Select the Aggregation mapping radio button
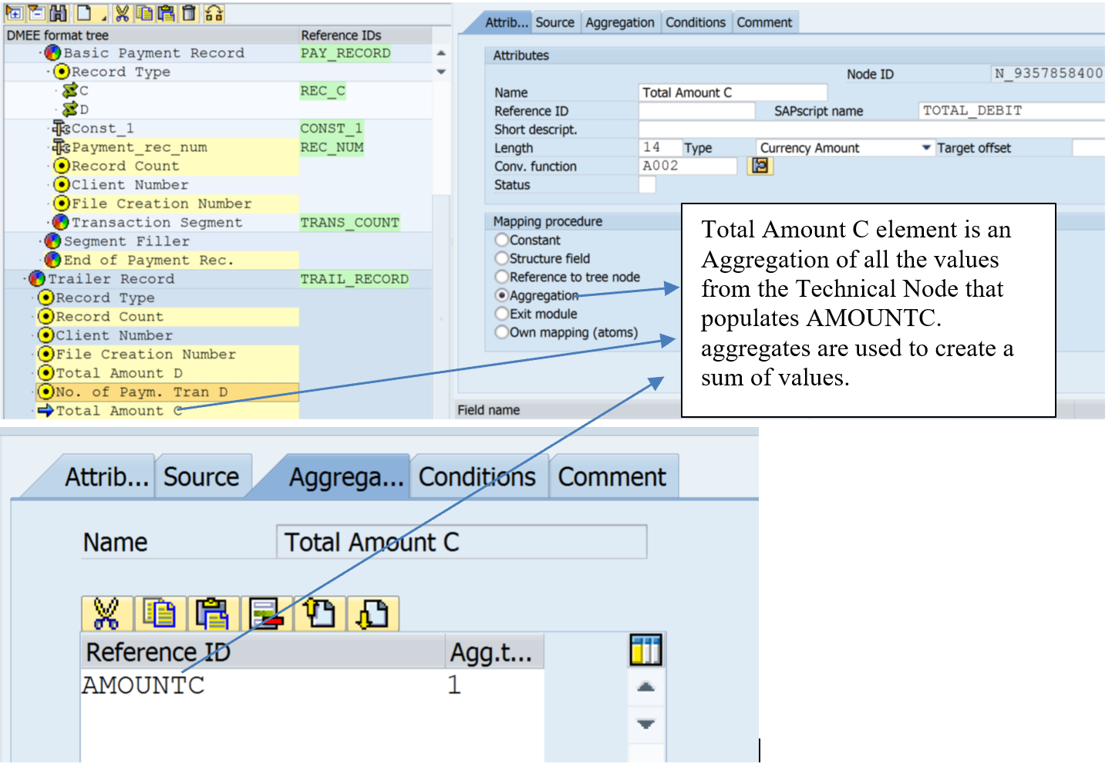The height and width of the screenshot is (767, 1112). click(x=502, y=295)
